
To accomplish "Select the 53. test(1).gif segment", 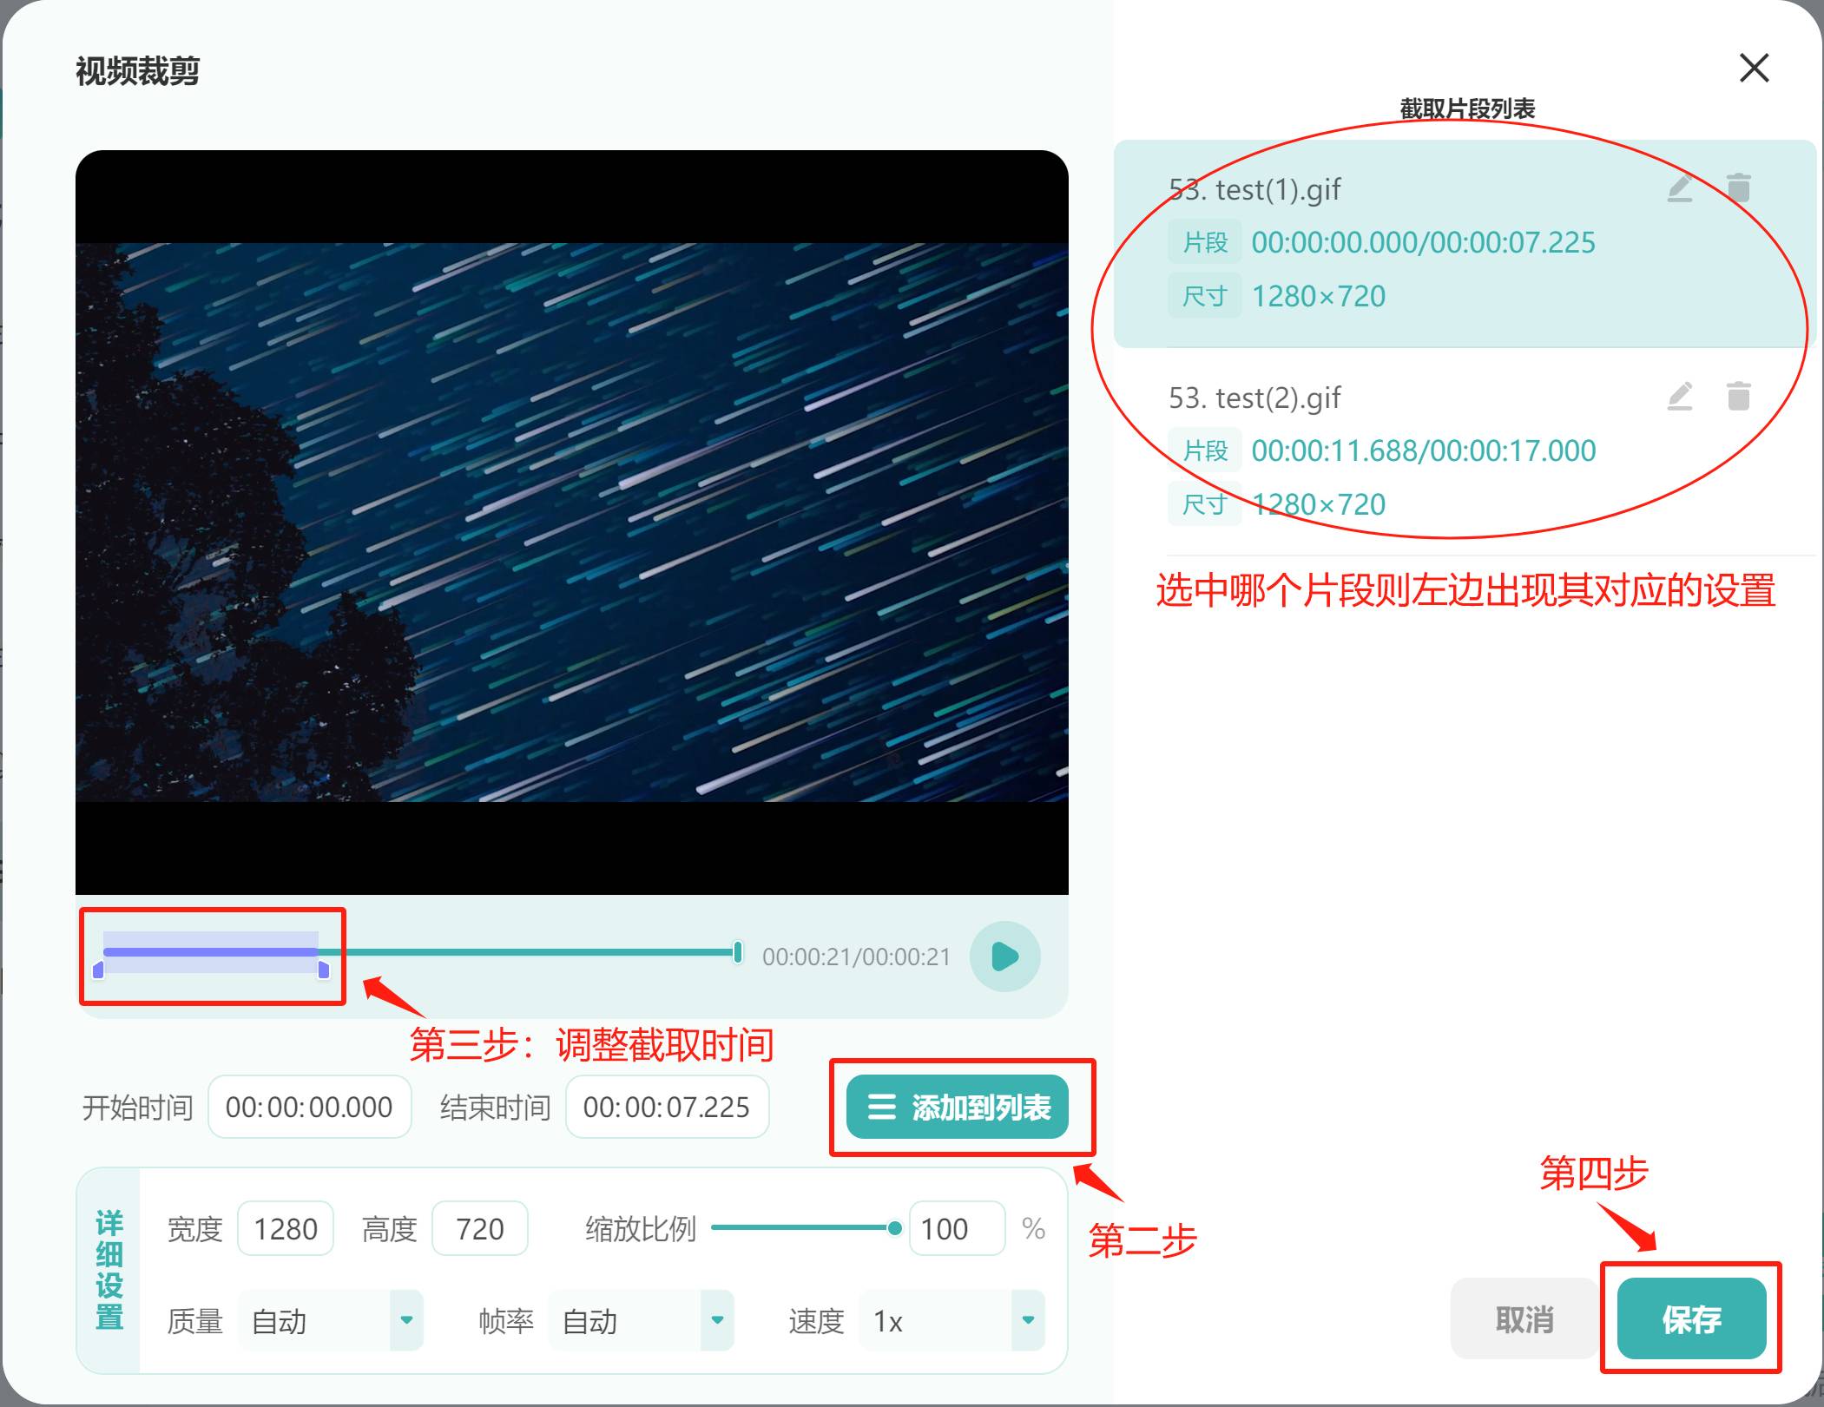I will 1464,244.
